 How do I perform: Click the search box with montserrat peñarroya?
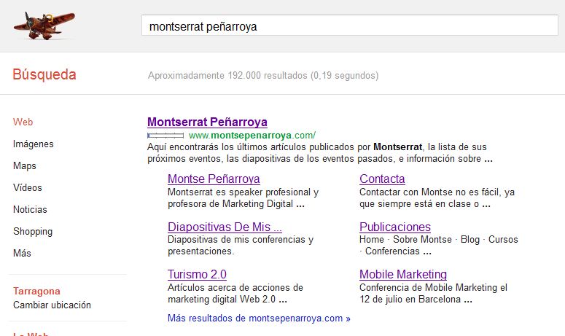(x=348, y=26)
